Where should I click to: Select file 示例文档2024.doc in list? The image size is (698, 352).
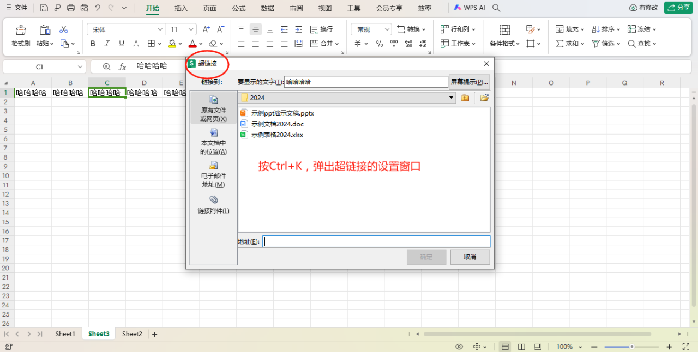coord(272,124)
